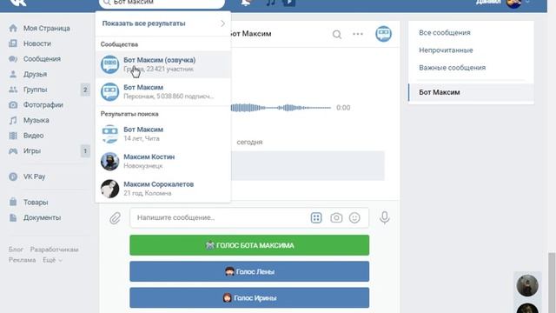Open the Блог footer link
Screen dimensions: 556x313
coord(16,250)
